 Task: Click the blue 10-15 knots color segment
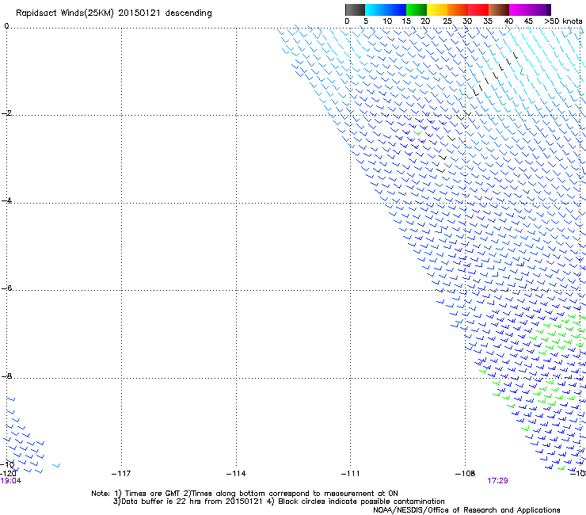[x=396, y=10]
